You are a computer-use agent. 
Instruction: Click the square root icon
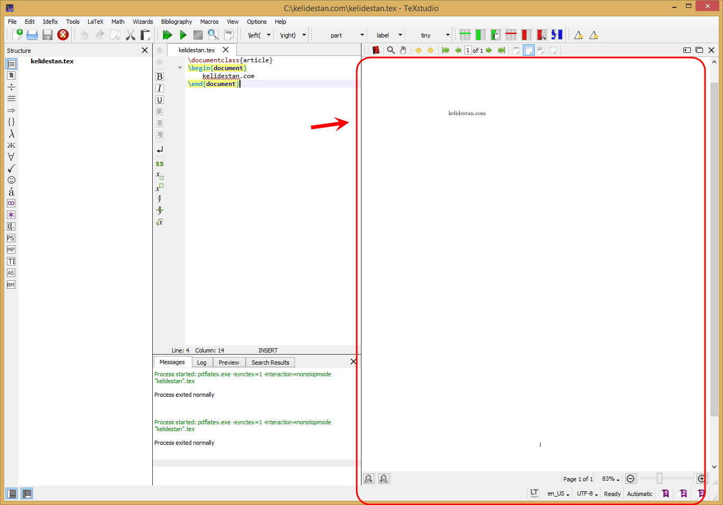pyautogui.click(x=160, y=222)
